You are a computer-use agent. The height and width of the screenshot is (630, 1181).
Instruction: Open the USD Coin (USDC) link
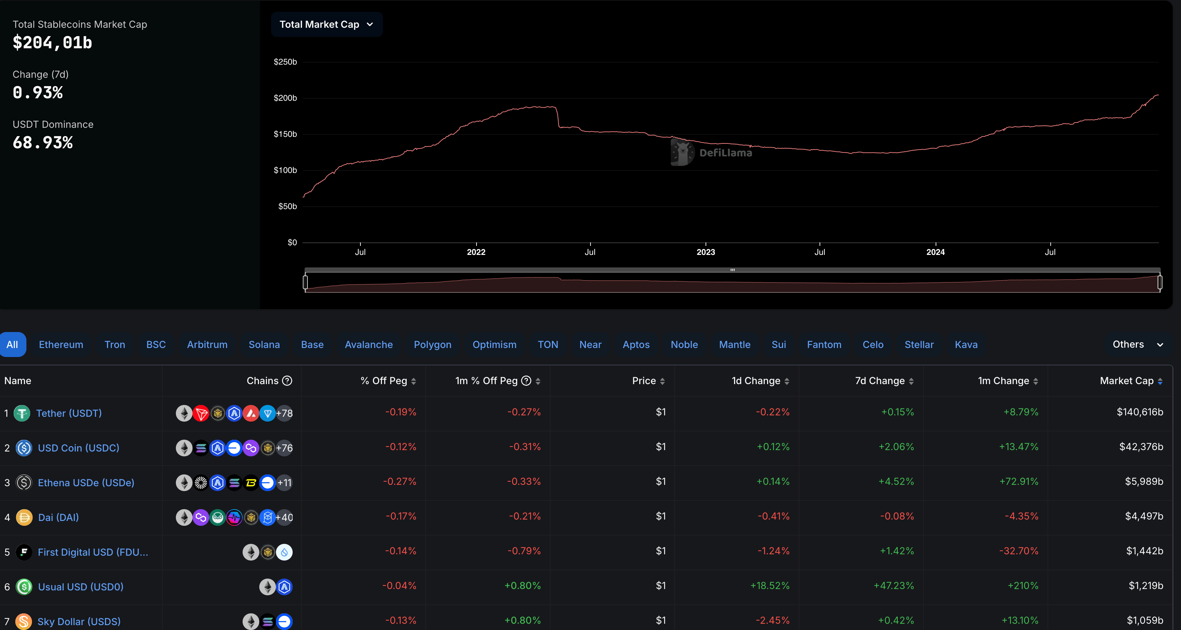click(79, 448)
